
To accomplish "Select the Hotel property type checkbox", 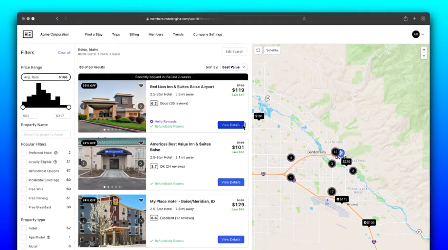I will click(24, 228).
